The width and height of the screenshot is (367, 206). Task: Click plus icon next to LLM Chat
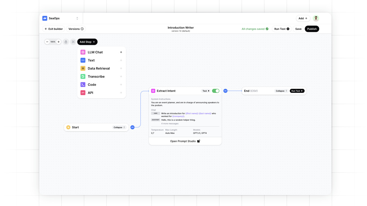[x=121, y=52]
